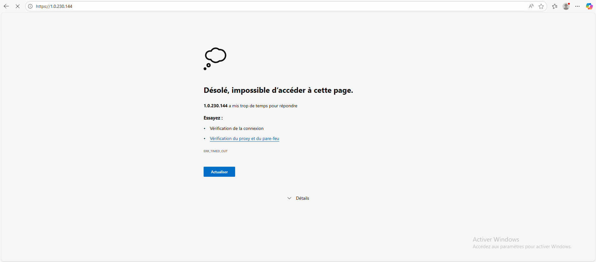The height and width of the screenshot is (262, 596).
Task: Click the 'Activer Windows' watermark text
Action: coord(496,239)
